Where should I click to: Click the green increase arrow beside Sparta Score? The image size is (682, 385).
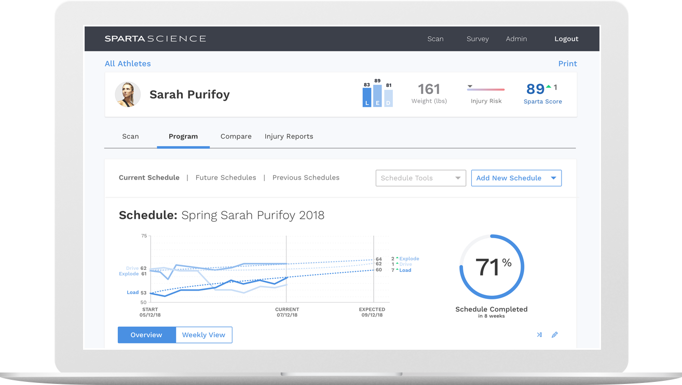point(548,87)
